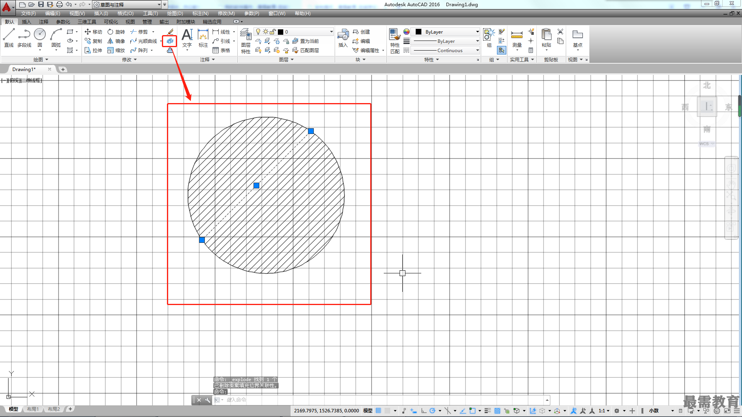742x417 pixels.
Task: Toggle transparency display in status bar
Action: point(497,411)
